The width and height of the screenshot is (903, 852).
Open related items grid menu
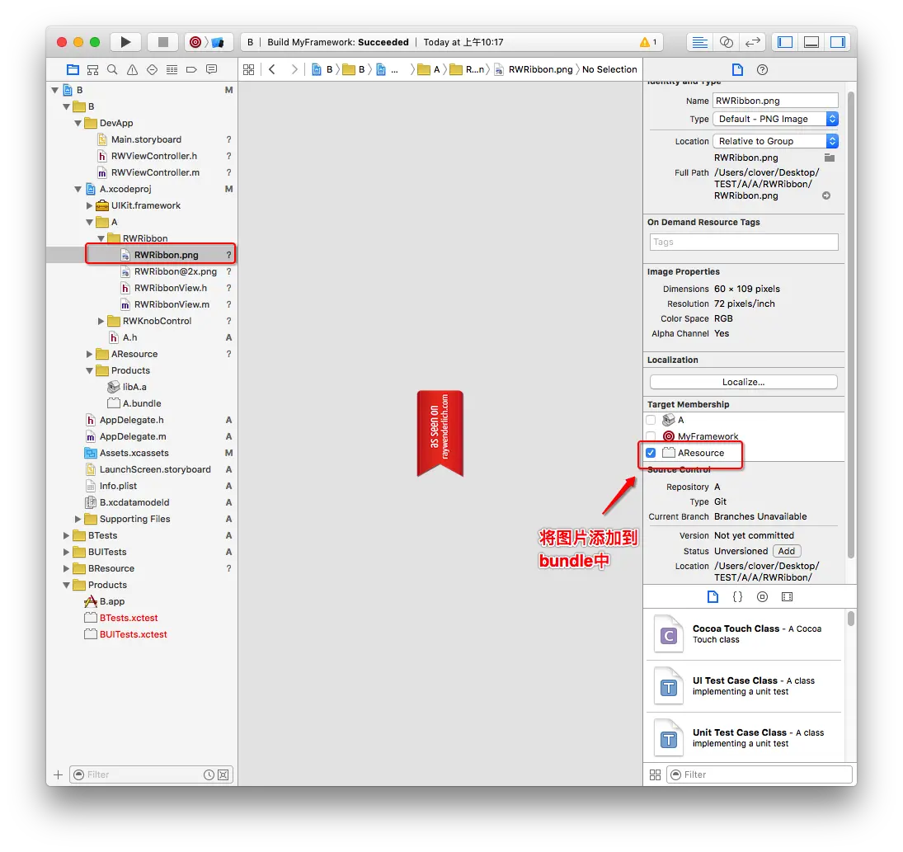click(249, 70)
